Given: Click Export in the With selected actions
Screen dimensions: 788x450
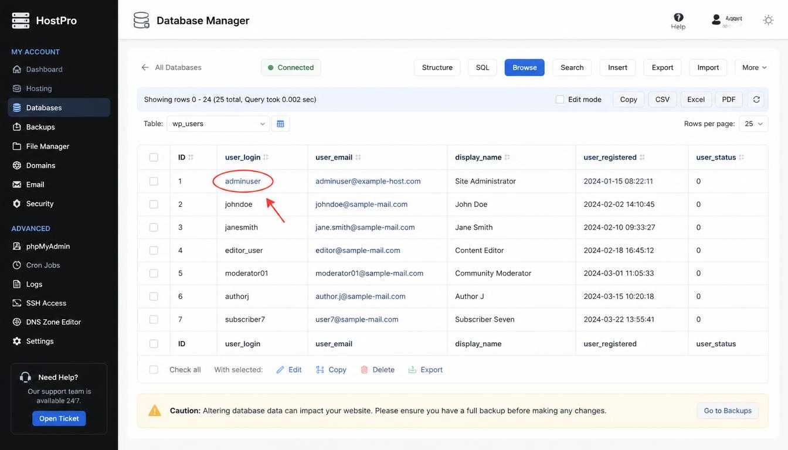Looking at the screenshot, I should coord(426,370).
